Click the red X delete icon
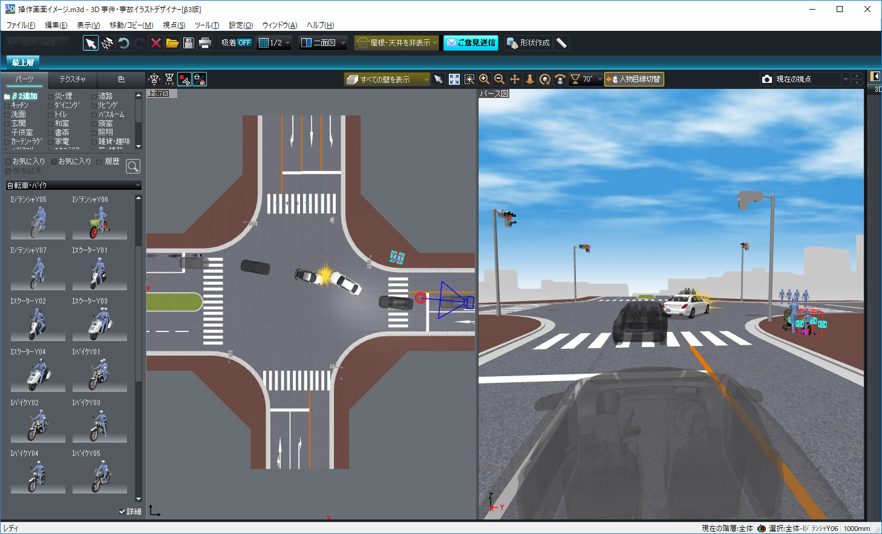The height and width of the screenshot is (534, 882). [156, 43]
